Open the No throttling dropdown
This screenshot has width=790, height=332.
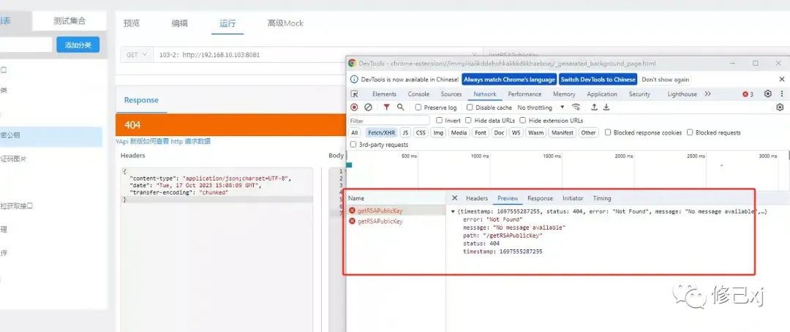point(541,107)
